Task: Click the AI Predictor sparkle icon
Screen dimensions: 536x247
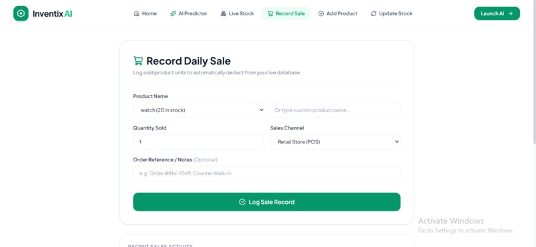Action: (x=173, y=14)
